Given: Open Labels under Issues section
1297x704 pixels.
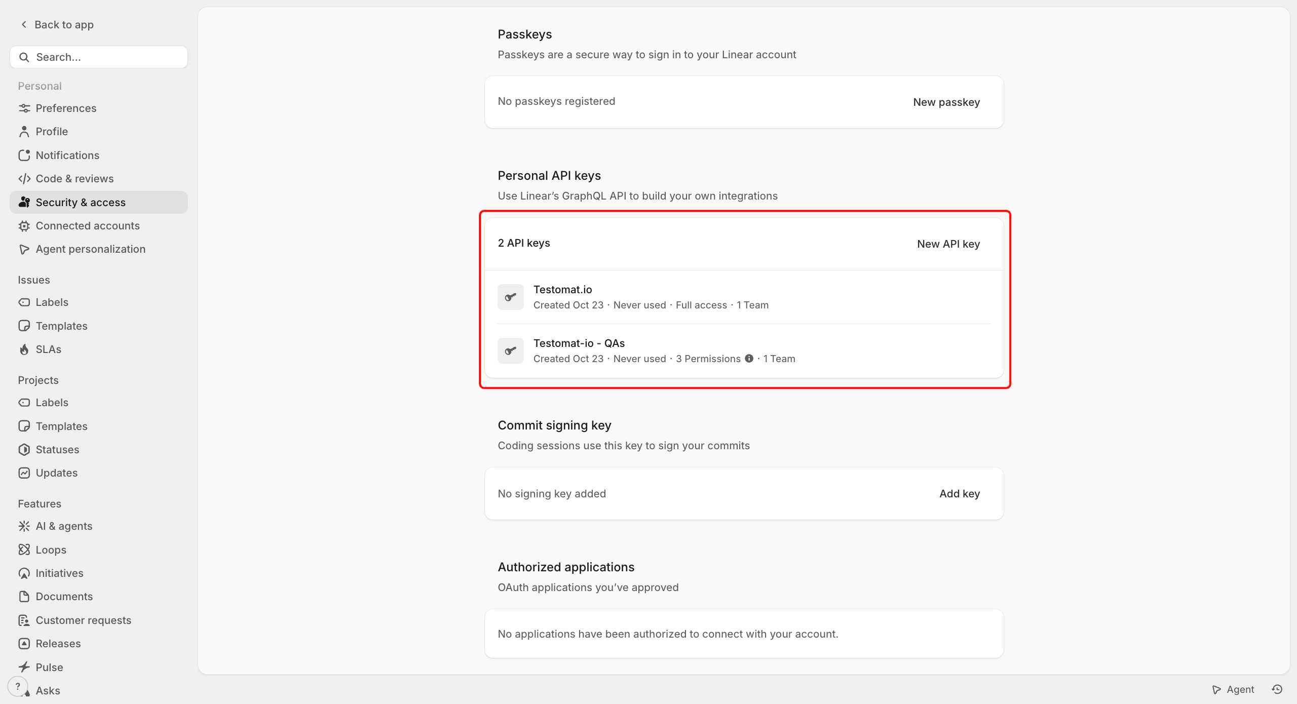Looking at the screenshot, I should click(x=99, y=302).
